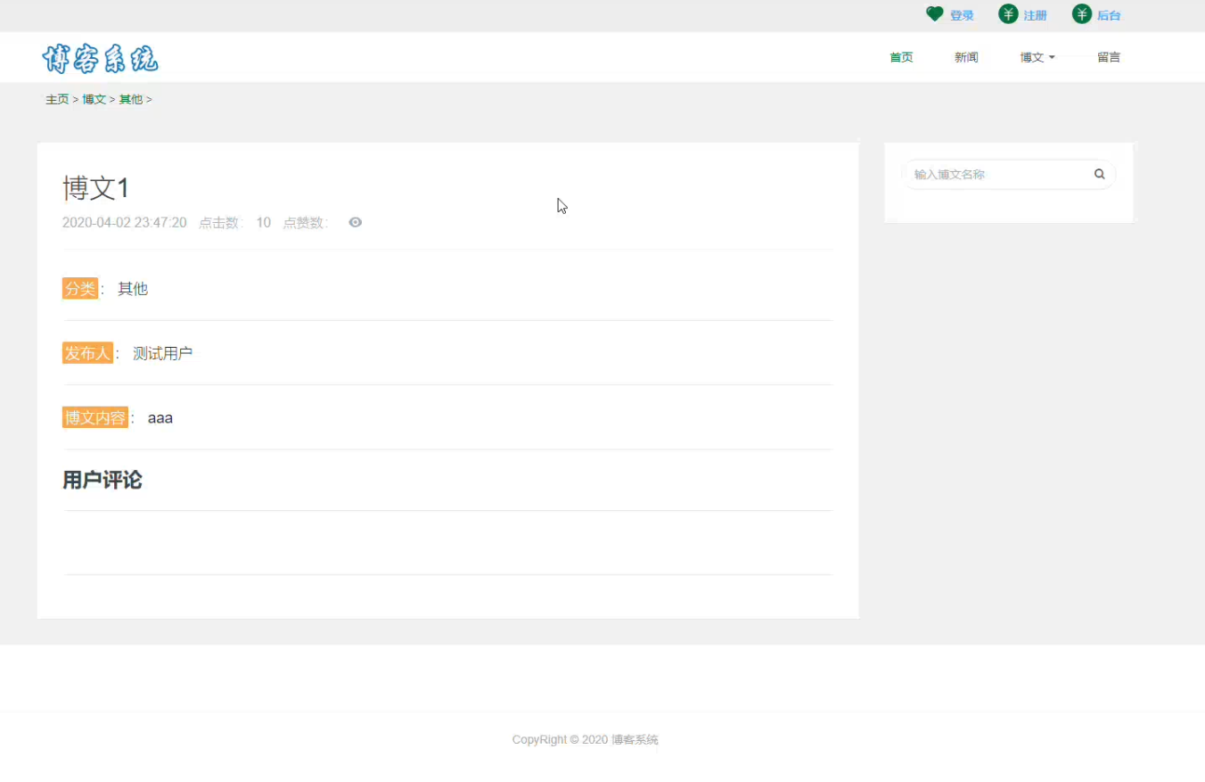Click 主页 in the breadcrumb
The image size is (1205, 782).
point(57,99)
